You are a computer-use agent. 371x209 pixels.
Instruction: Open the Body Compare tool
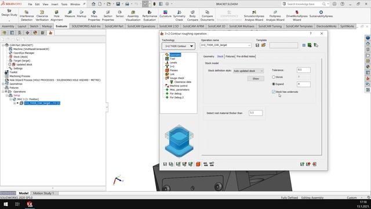click(192, 16)
